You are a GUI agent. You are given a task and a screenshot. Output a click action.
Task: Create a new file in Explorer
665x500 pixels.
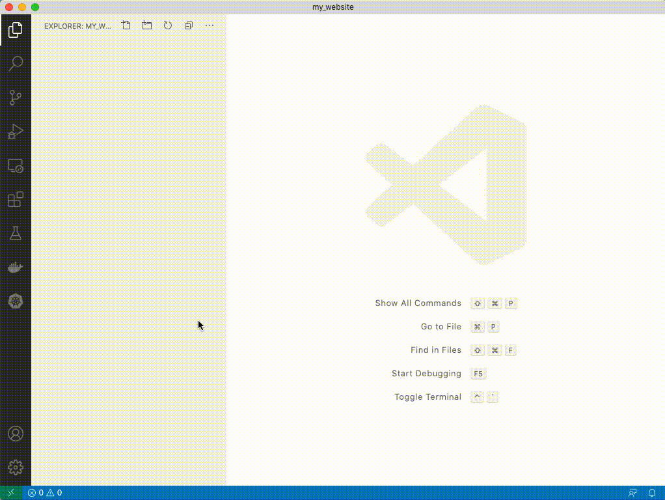pos(126,25)
